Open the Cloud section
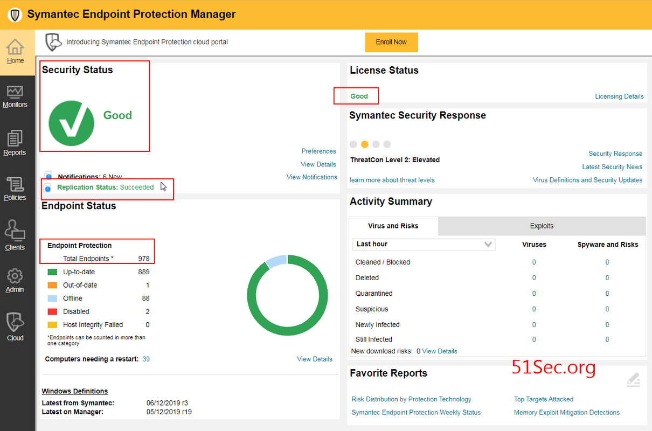Image resolution: width=652 pixels, height=431 pixels. (x=15, y=327)
